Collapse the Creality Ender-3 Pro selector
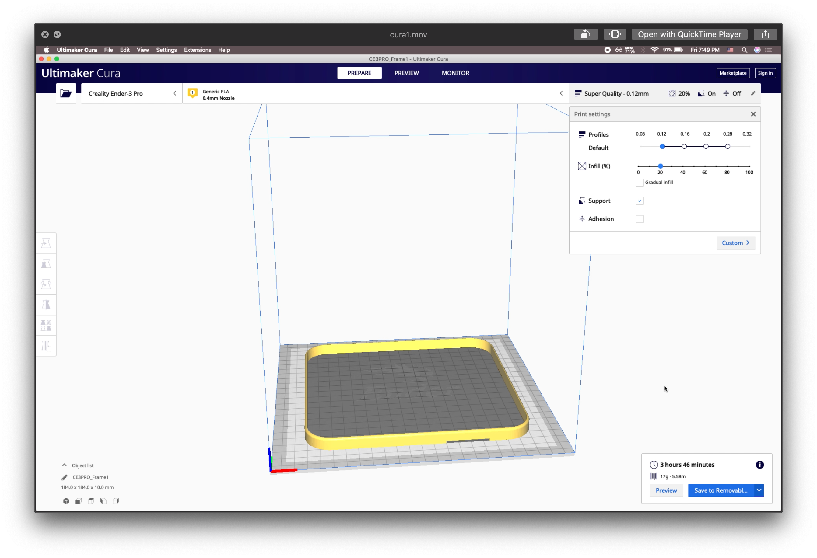Image resolution: width=817 pixels, height=558 pixels. 174,93
